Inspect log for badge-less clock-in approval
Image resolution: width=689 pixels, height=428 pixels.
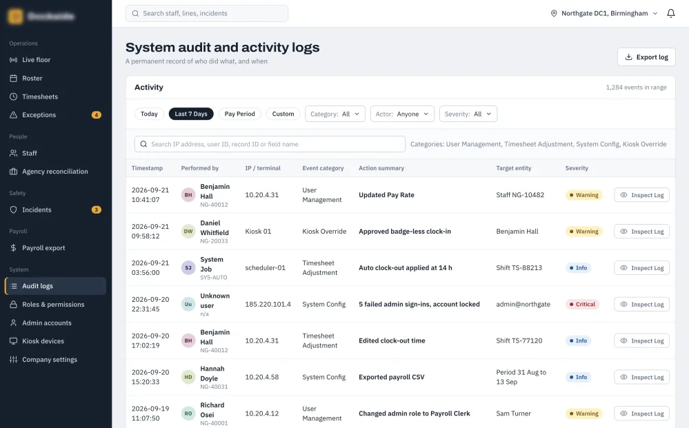tap(641, 232)
